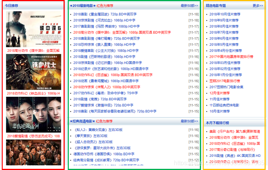Image resolution: width=268 pixels, height=170 pixels.
Task: Click the red caption 2018高分动作《碟中谍6：全面瓦解
Action: coord(33,51)
